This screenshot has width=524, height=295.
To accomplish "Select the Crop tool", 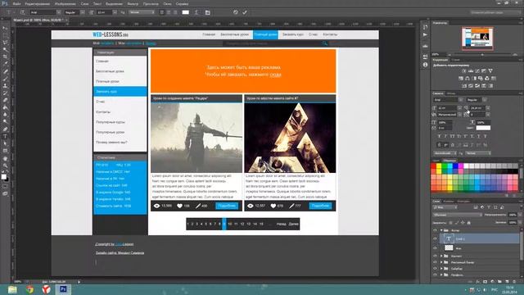I will [x=5, y=57].
